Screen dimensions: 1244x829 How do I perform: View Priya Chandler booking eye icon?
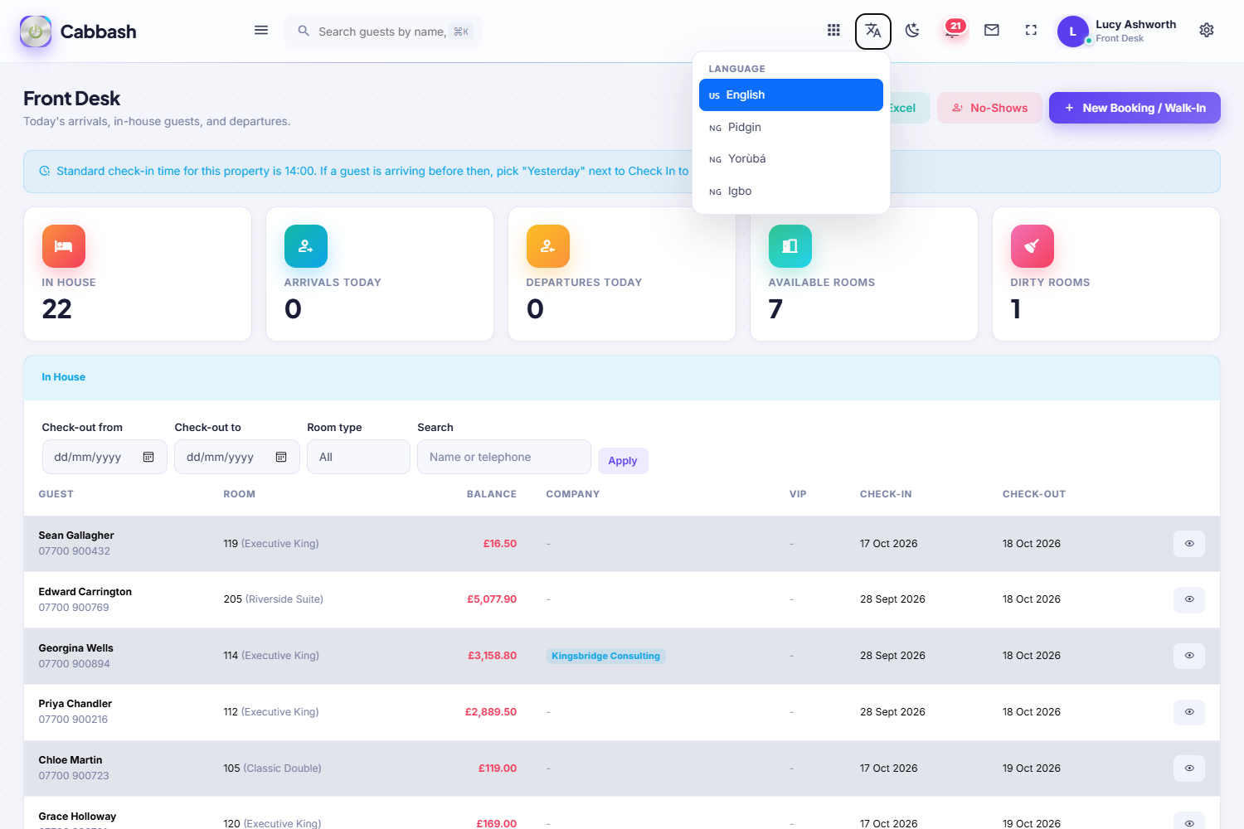pyautogui.click(x=1189, y=712)
